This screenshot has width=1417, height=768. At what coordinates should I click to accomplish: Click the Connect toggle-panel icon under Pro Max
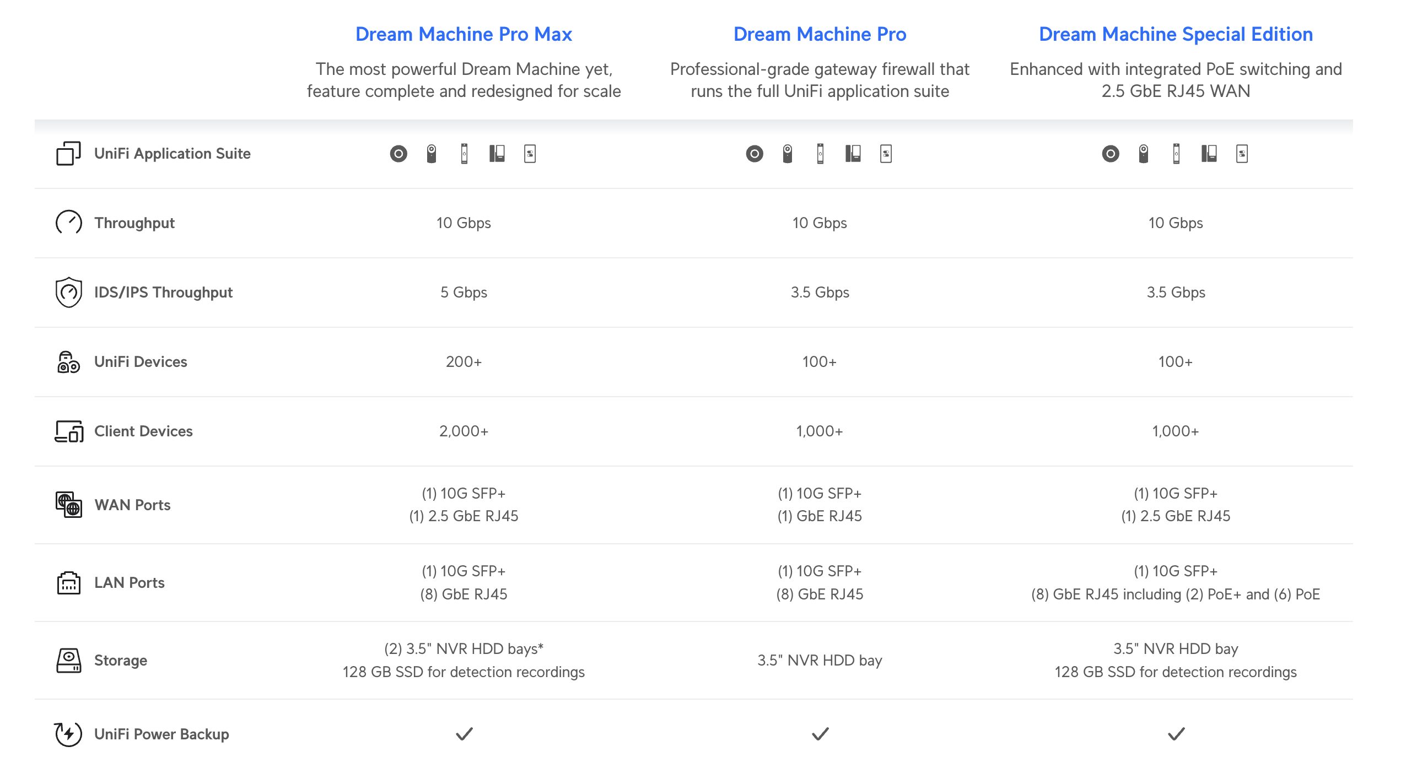point(530,154)
